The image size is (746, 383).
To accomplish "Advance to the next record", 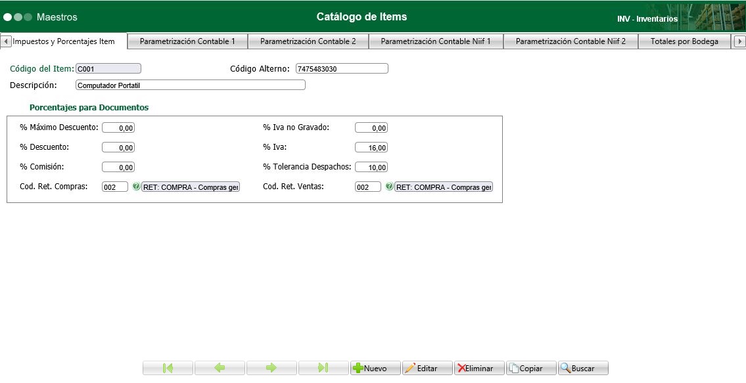I will pos(271,367).
